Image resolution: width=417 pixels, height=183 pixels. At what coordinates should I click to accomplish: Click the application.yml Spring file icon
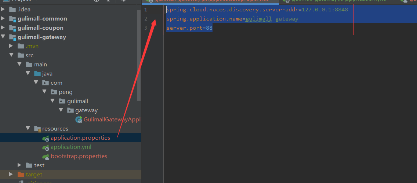click(46, 147)
